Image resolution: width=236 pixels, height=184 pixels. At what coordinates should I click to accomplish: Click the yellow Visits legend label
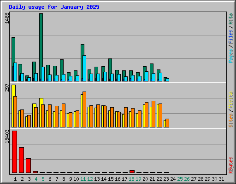coord(231,100)
